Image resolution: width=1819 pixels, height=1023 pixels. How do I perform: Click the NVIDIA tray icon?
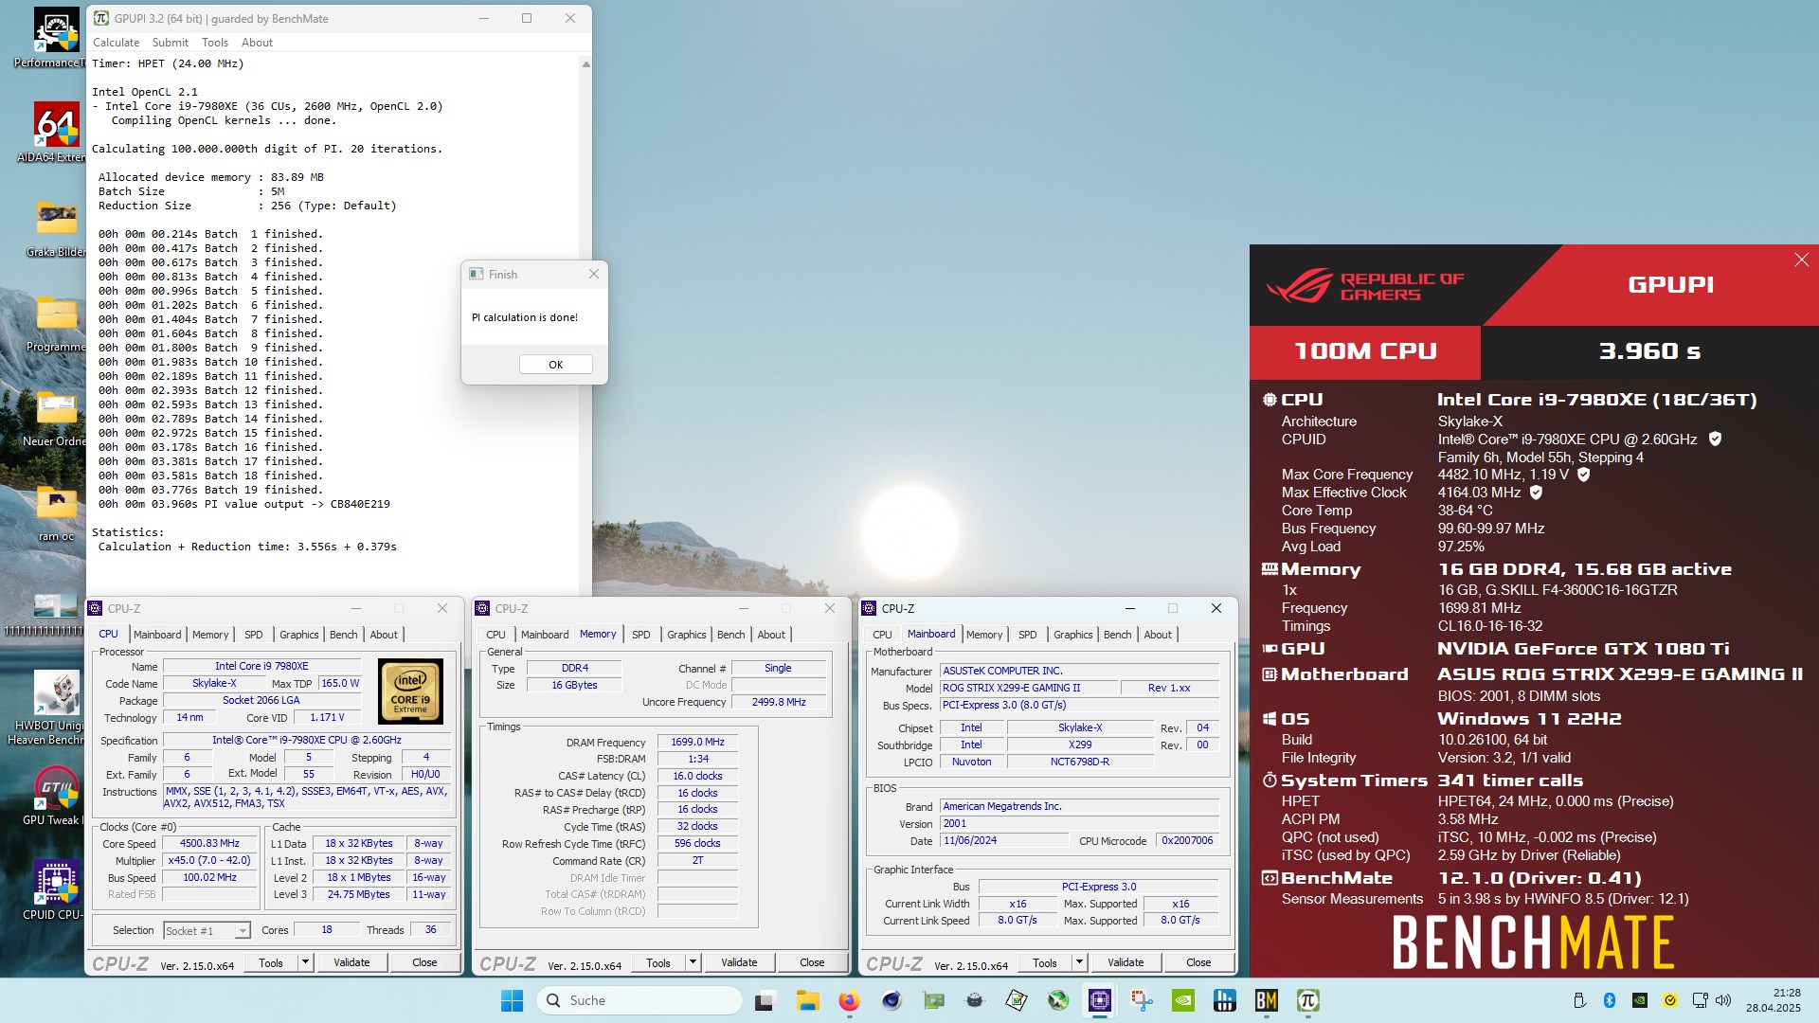tap(1639, 1000)
